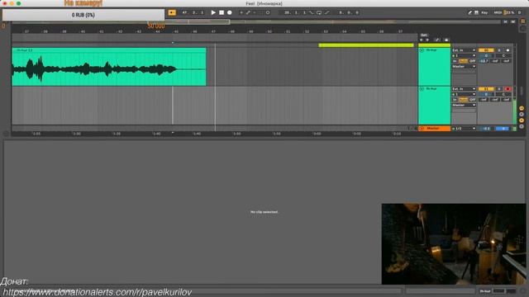
Task: Toggle the Follow playback button
Action: (x=172, y=12)
